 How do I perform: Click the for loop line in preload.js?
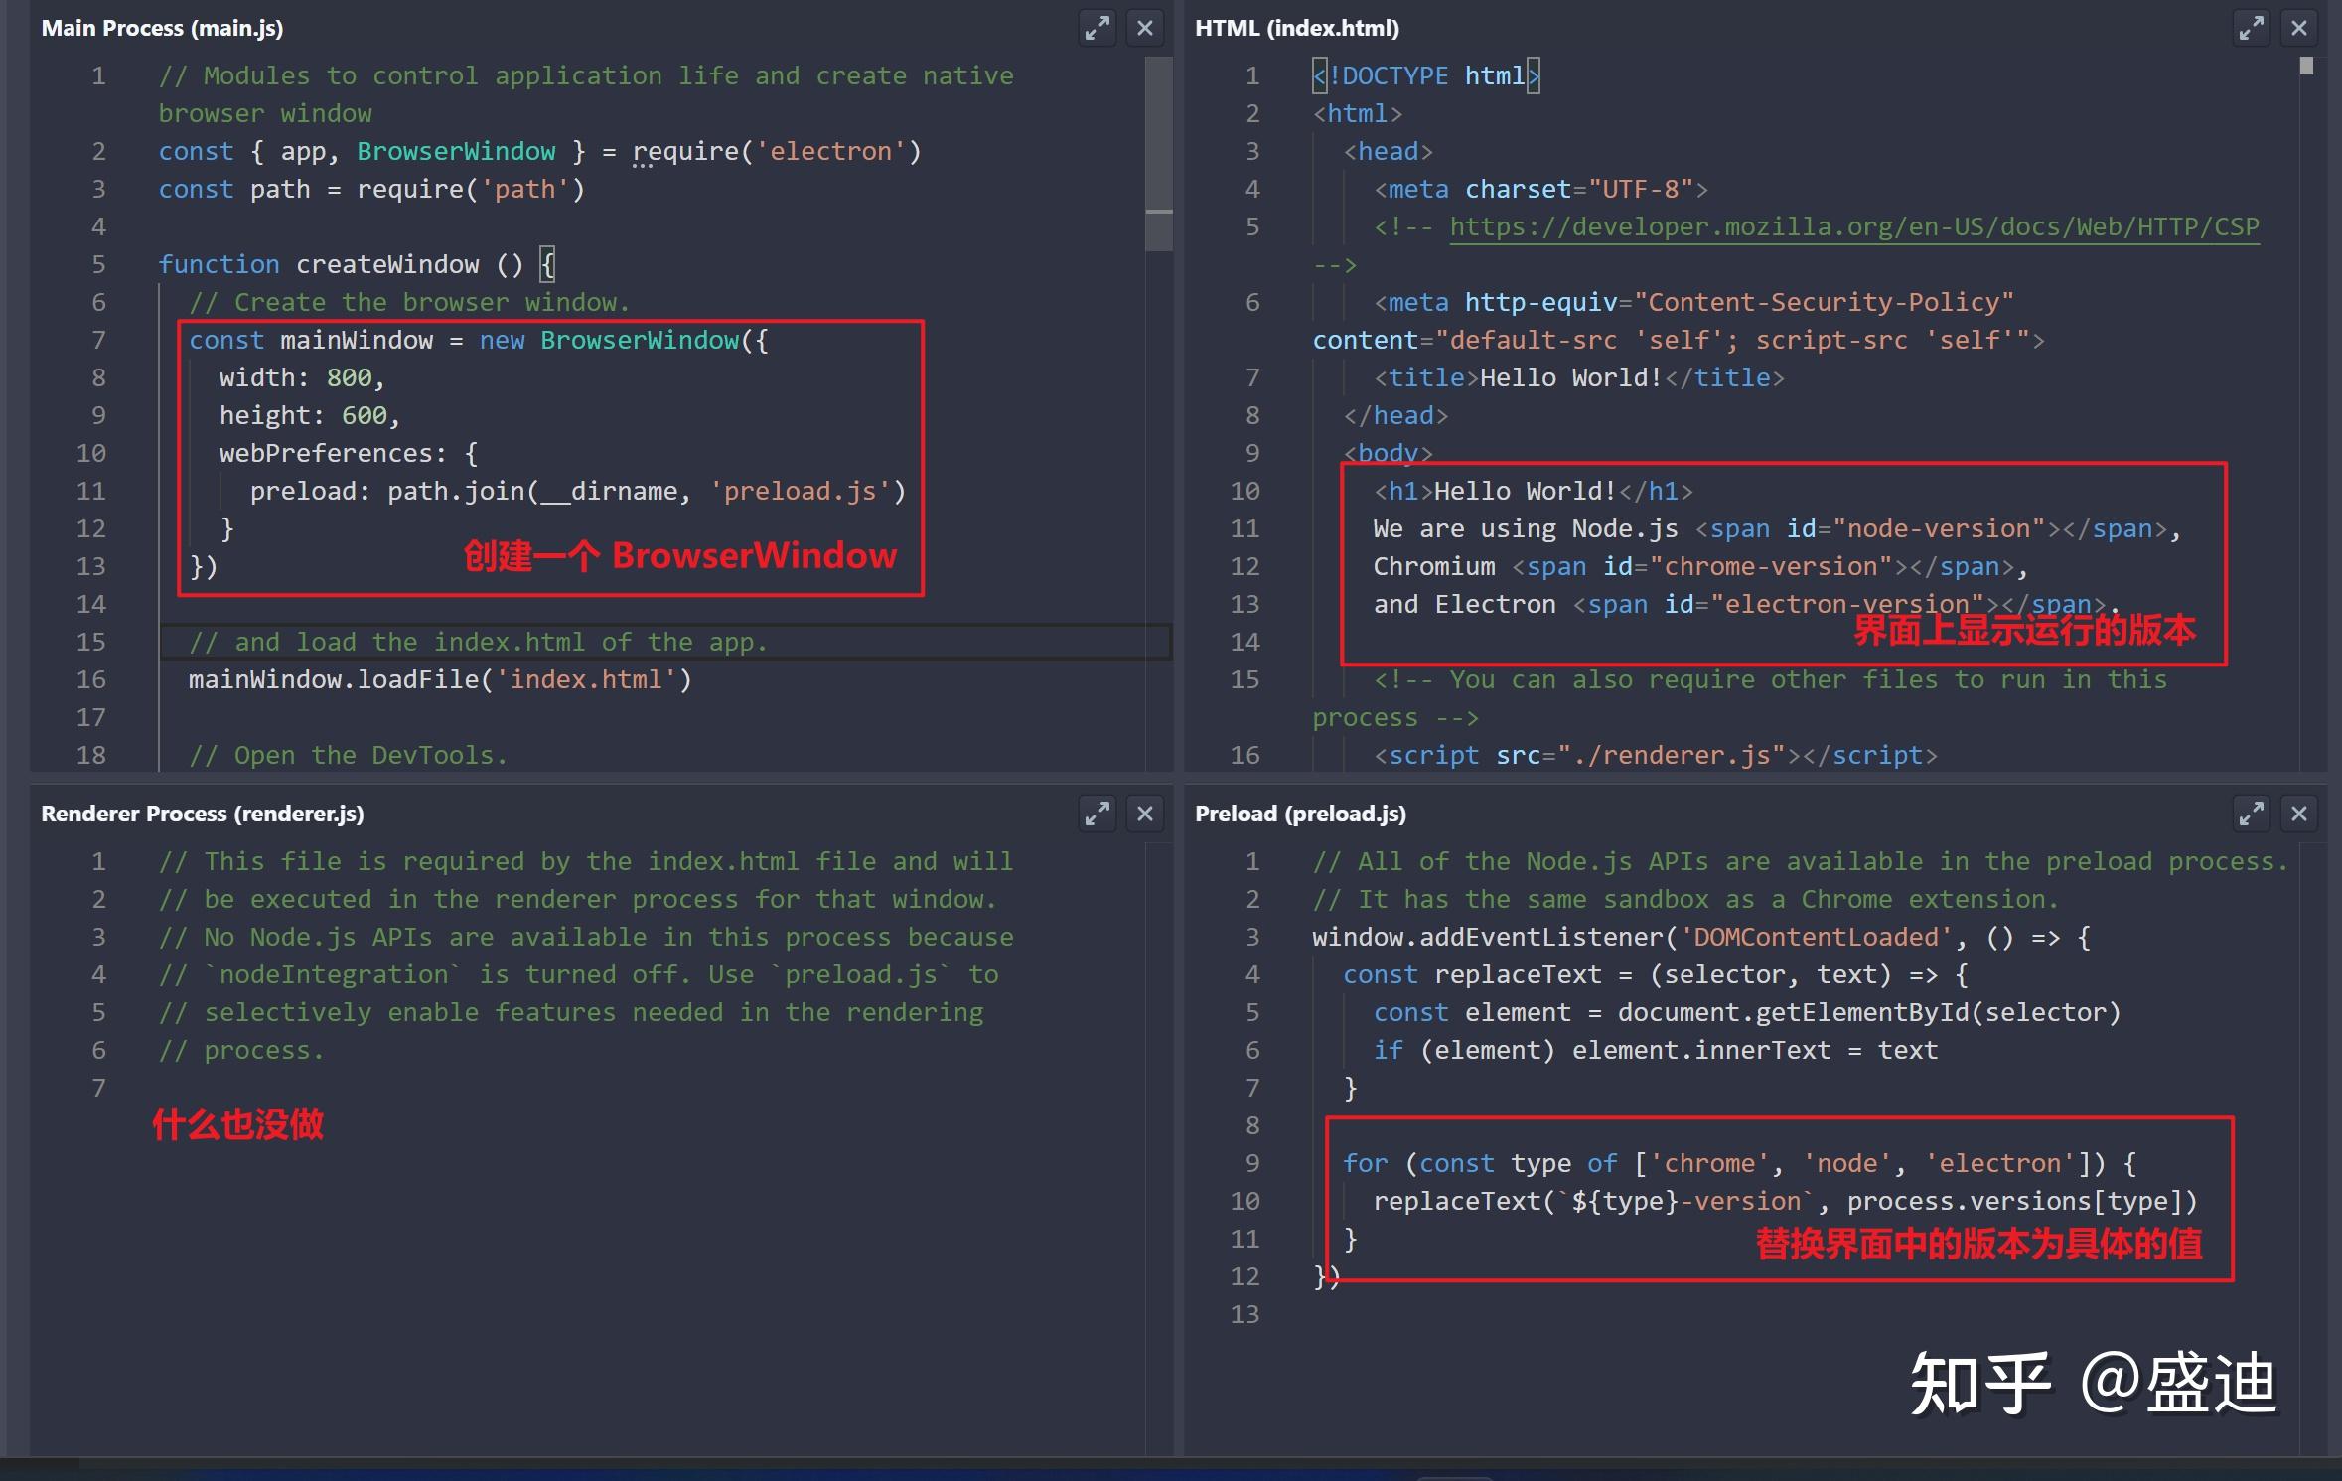pos(1739,1163)
